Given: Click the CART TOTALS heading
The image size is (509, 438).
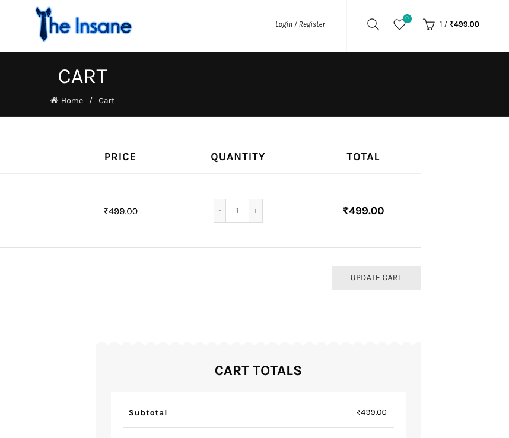Looking at the screenshot, I should click(x=258, y=370).
